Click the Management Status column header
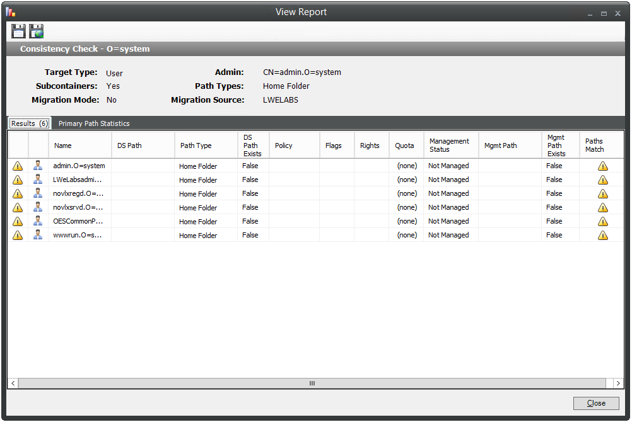 click(x=451, y=145)
